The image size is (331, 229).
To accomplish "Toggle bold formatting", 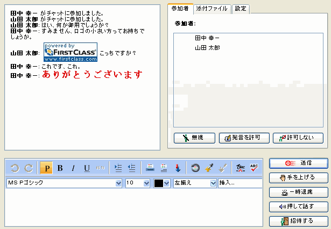I will tap(60, 168).
